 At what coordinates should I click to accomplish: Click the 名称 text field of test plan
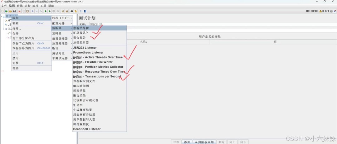point(213,24)
